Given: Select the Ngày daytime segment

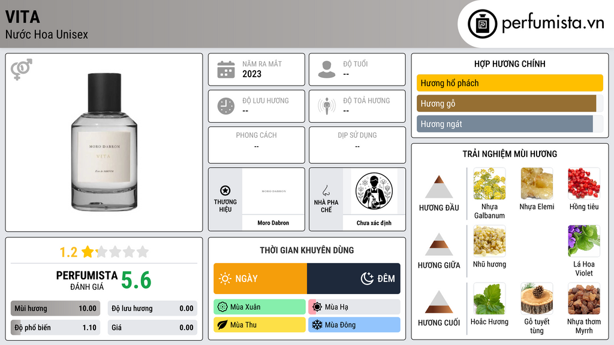Looking at the screenshot, I should pyautogui.click(x=260, y=279).
